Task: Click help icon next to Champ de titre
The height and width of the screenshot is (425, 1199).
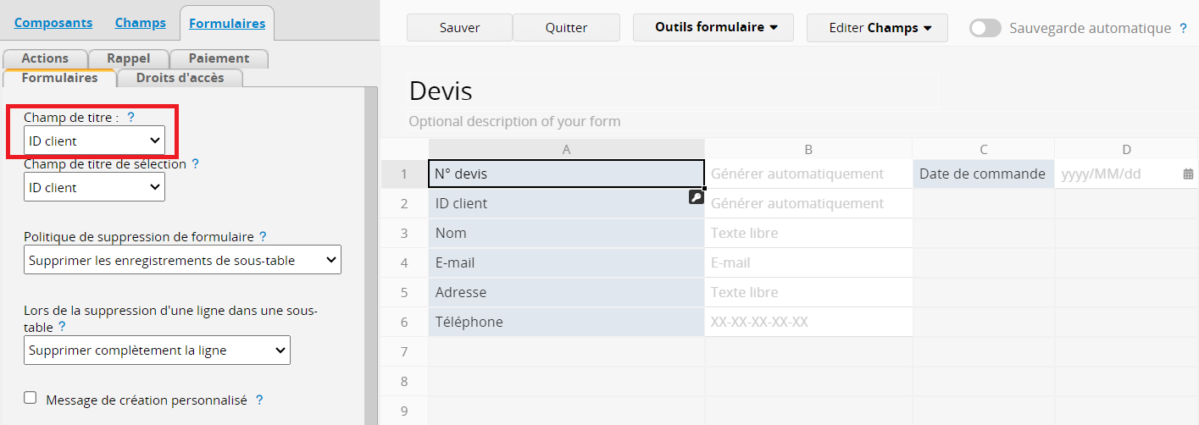Action: 131,118
